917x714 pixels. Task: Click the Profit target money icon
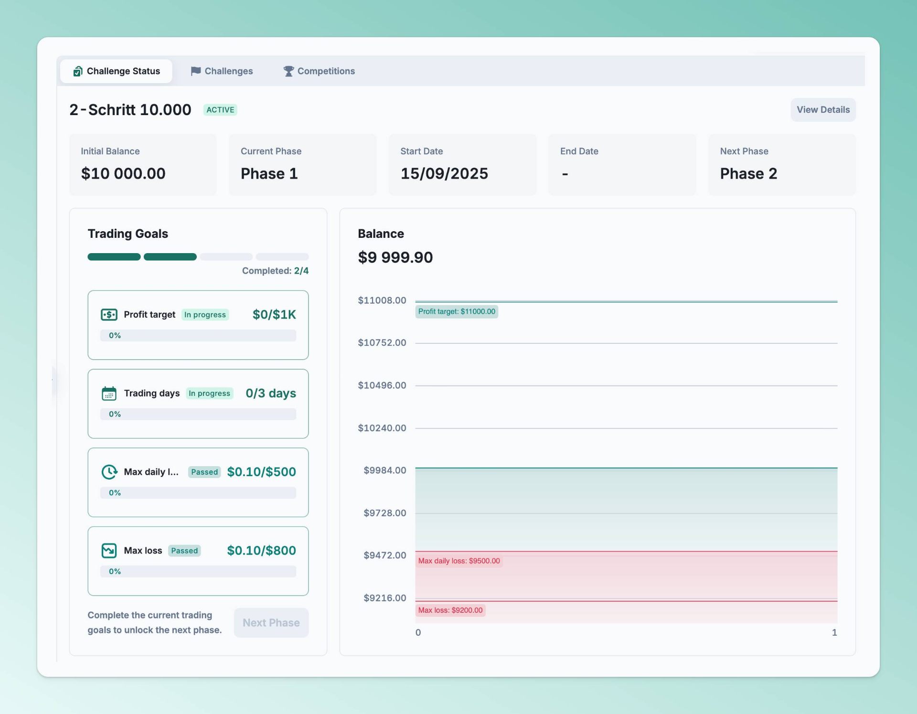tap(109, 315)
